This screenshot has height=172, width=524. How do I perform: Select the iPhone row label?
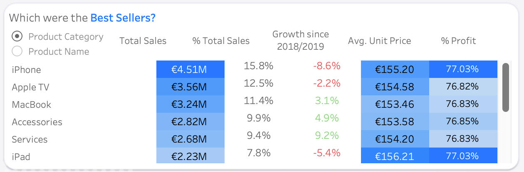point(26,70)
